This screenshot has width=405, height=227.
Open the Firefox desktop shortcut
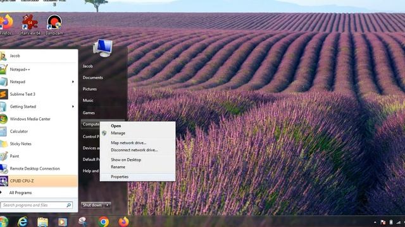pyautogui.click(x=6, y=25)
